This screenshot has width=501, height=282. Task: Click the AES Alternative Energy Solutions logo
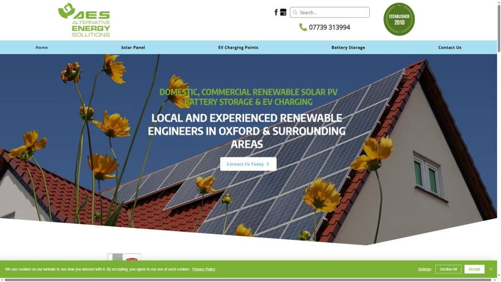coord(84,20)
